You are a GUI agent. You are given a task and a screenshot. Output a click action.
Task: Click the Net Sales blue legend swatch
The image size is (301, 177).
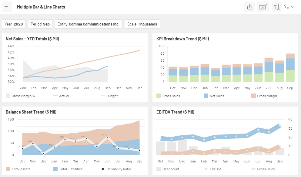206,96
